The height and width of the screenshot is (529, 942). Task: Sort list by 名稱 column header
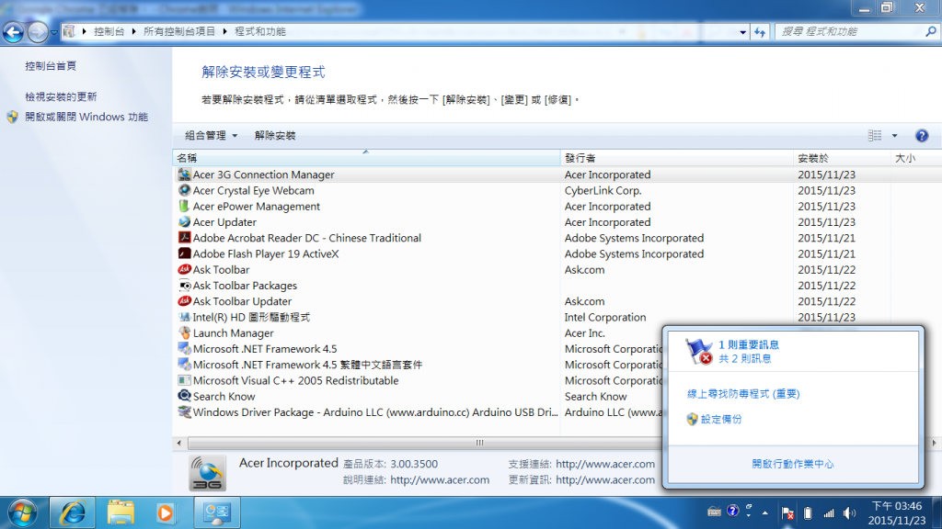[366, 158]
